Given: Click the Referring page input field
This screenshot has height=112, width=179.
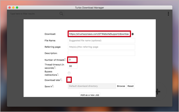Looking at the screenshot, I should click(x=101, y=47).
